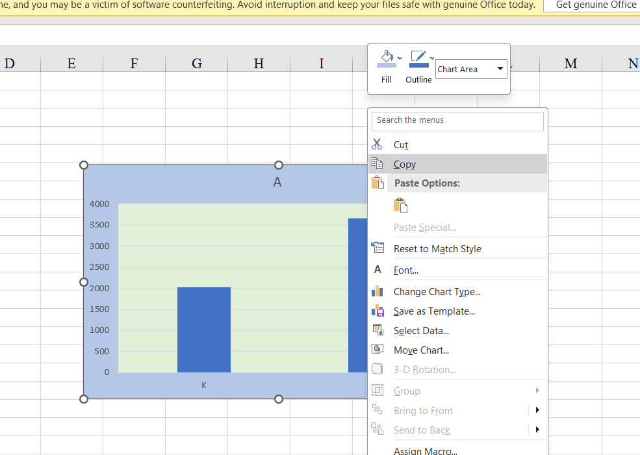The height and width of the screenshot is (455, 640).
Task: Click the chart title A
Action: 277,182
